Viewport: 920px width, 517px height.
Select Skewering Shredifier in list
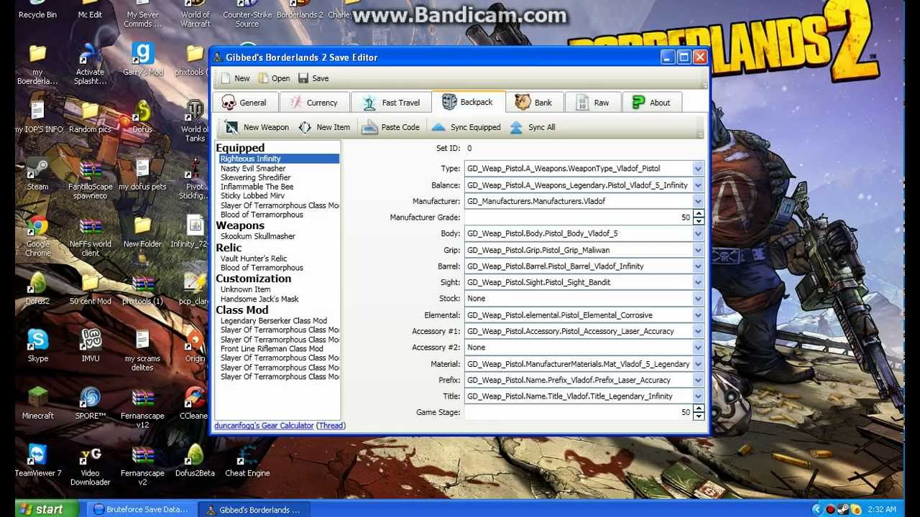pyautogui.click(x=255, y=177)
